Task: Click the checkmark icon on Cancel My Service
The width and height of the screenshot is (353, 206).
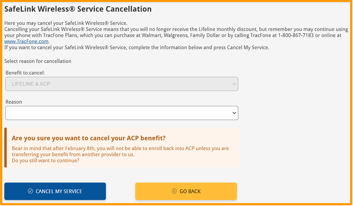Action: [30, 191]
